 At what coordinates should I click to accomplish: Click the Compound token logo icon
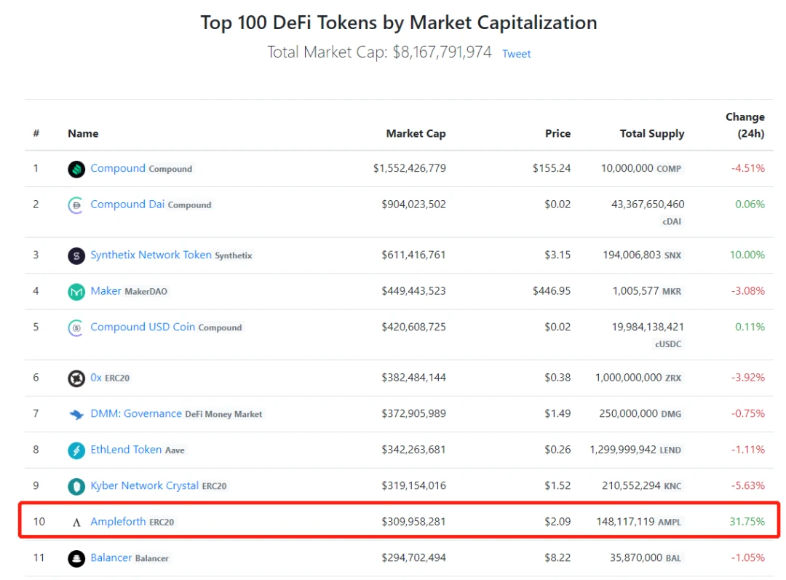76,169
